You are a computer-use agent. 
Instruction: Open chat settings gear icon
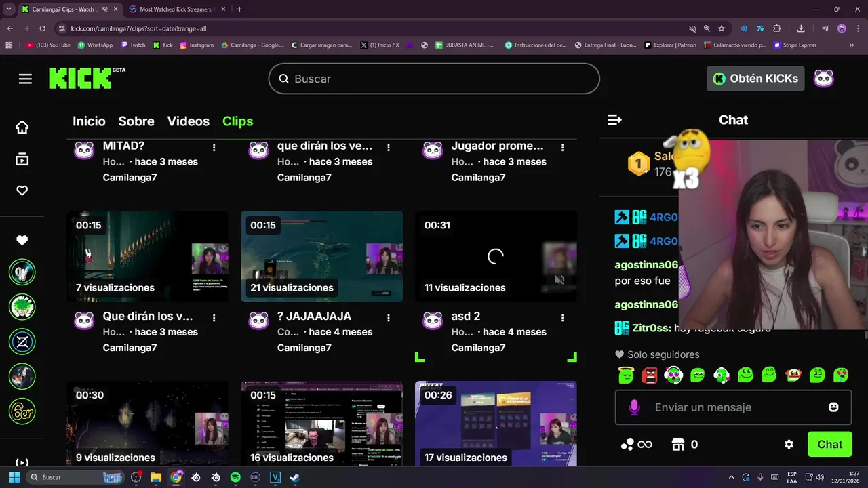(789, 445)
